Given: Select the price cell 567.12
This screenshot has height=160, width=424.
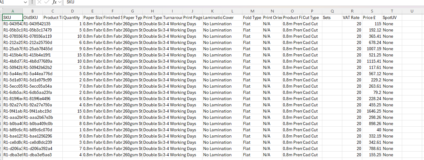Looking at the screenshot, I should click(372, 74).
